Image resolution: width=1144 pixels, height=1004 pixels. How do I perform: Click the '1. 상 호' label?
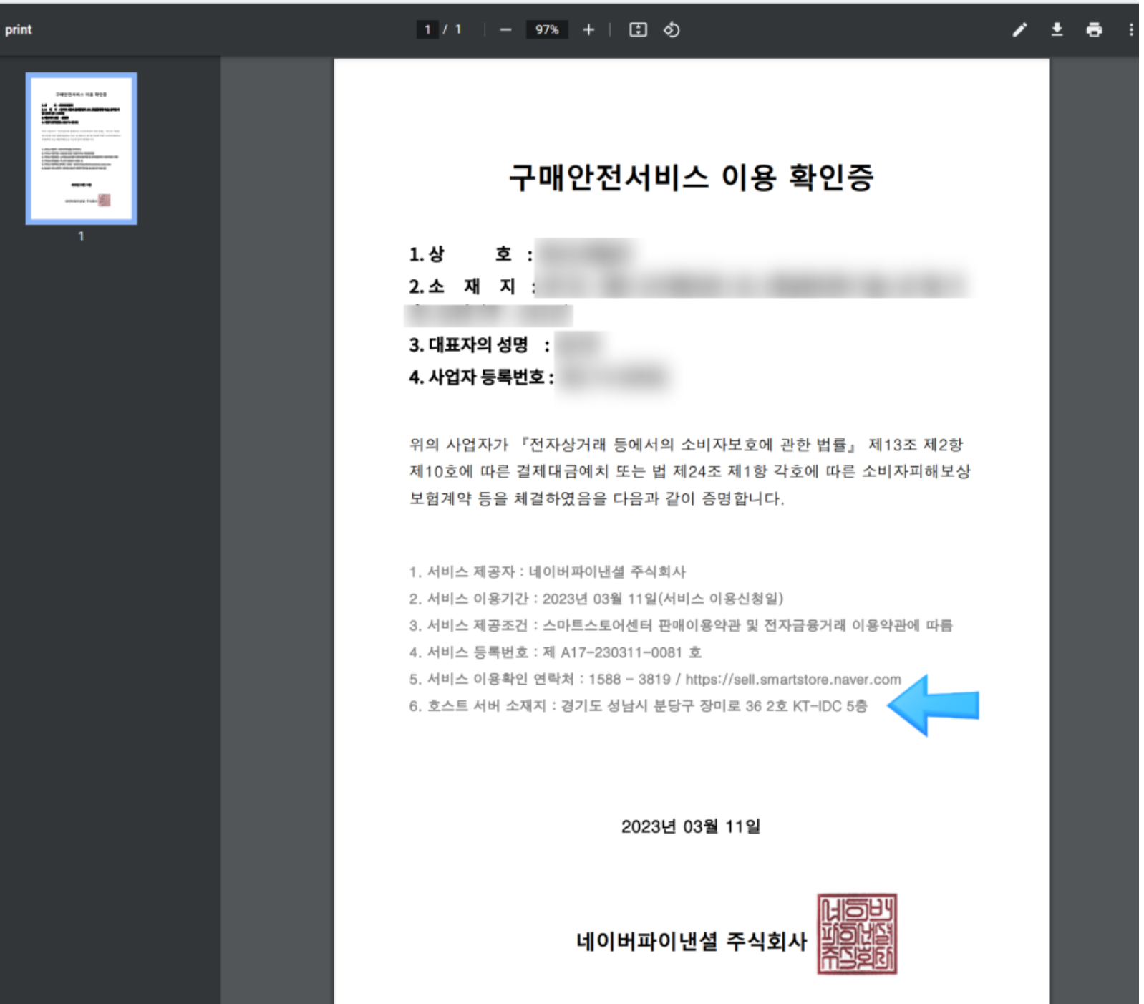470,254
